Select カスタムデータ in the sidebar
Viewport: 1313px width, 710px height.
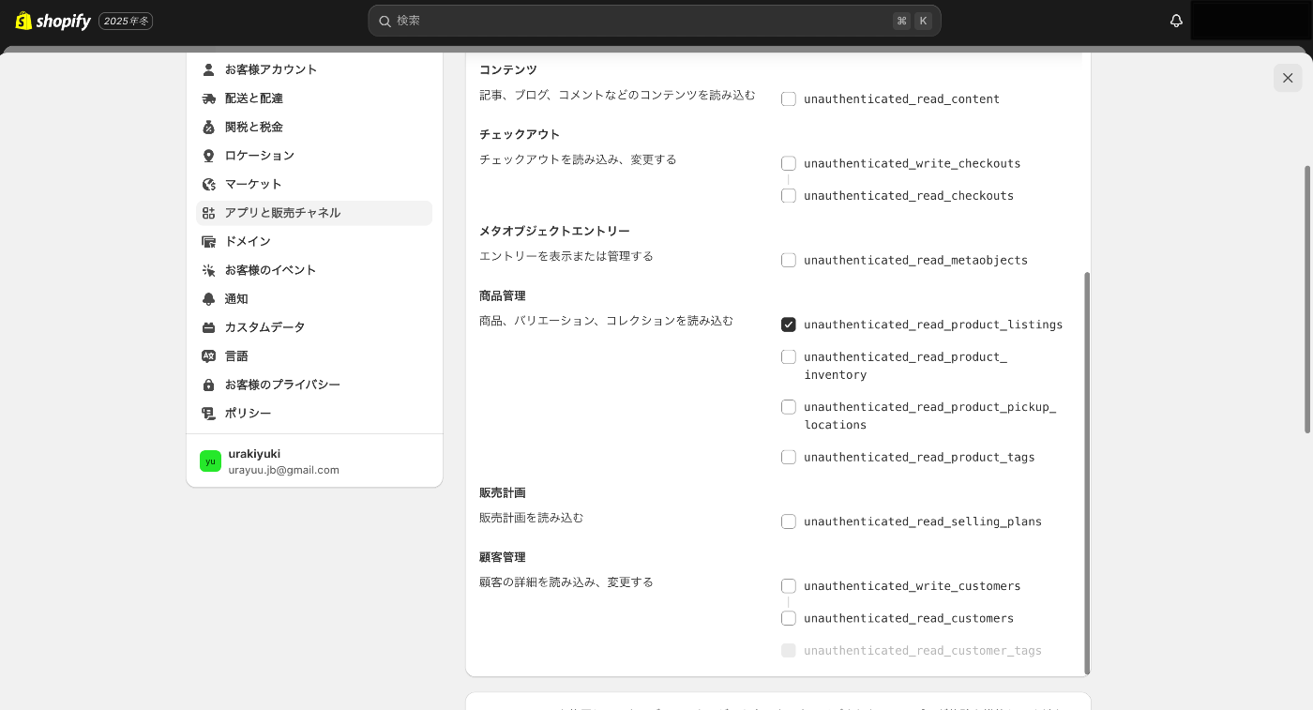[x=264, y=327]
